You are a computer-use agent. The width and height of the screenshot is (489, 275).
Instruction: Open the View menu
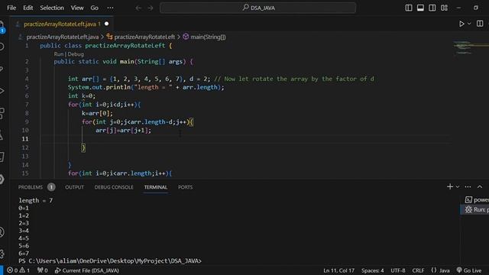coord(76,8)
